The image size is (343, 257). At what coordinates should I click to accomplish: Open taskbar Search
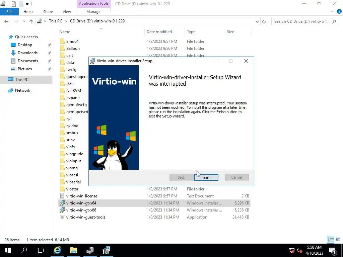click(24, 250)
